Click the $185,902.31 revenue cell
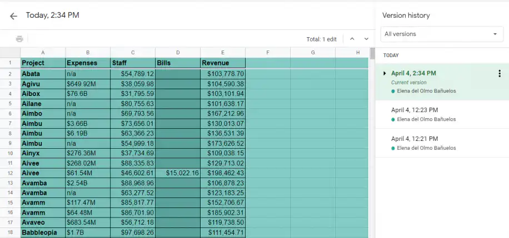The height and width of the screenshot is (238, 509). tap(223, 212)
